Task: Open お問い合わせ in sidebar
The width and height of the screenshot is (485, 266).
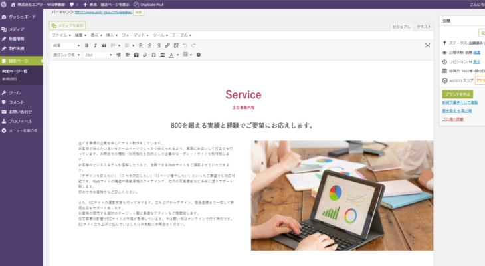Action: (21, 112)
